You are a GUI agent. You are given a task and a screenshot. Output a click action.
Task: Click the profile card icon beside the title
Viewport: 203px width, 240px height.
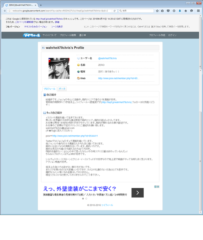coord(43,48)
